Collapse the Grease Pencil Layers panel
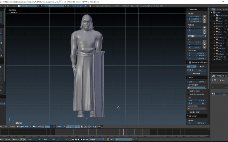228x142 pixels. coord(188,62)
